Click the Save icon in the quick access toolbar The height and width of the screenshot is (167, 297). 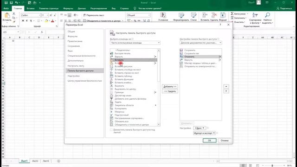tap(6, 3)
